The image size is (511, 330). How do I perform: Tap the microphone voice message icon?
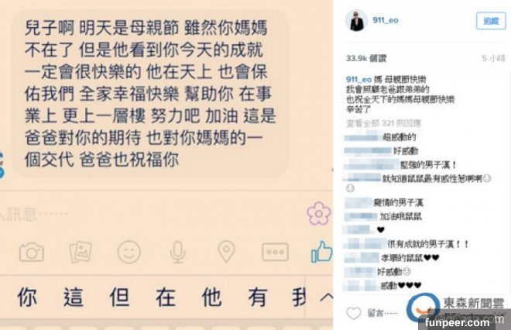click(x=178, y=252)
